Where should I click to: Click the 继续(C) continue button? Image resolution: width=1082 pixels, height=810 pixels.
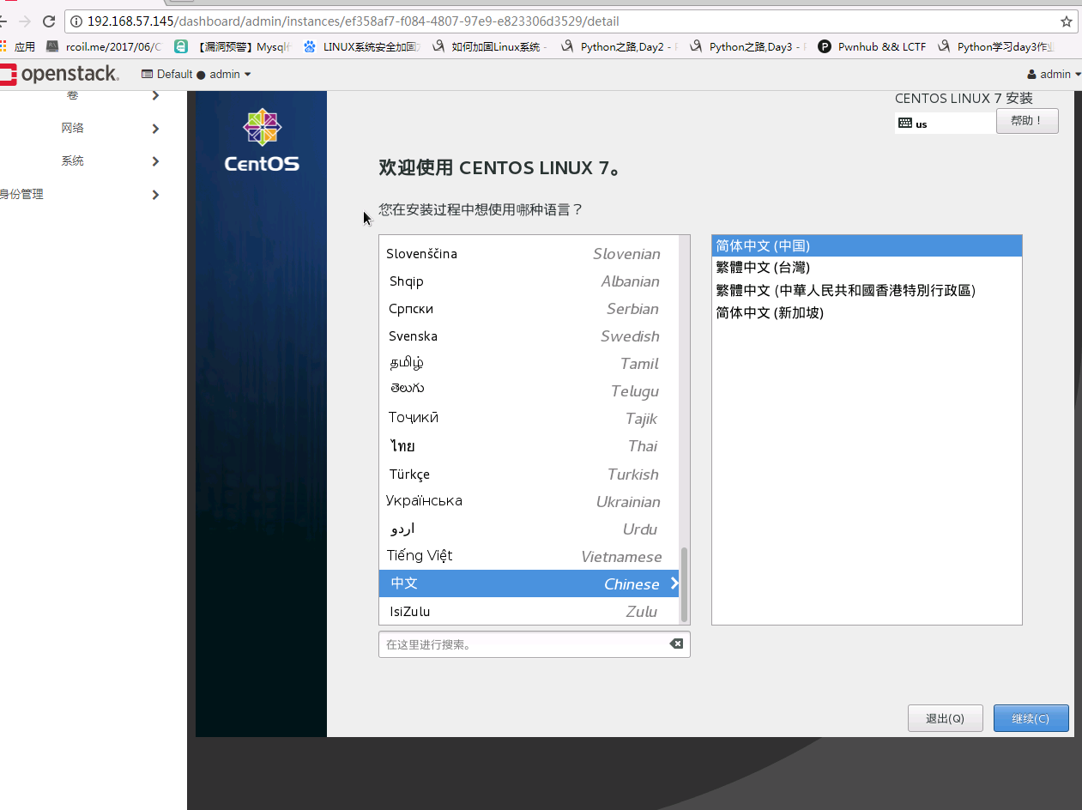pos(1031,718)
